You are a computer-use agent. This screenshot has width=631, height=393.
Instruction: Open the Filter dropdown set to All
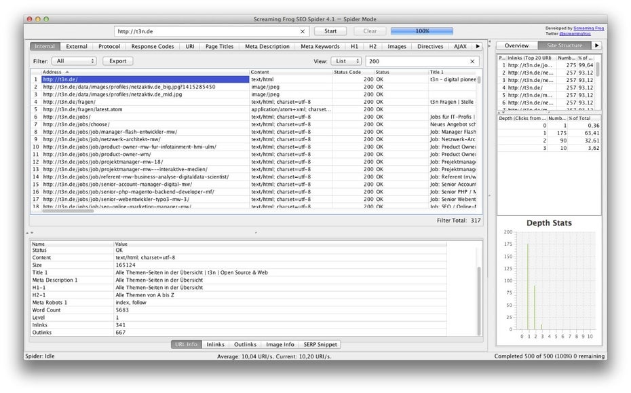click(x=75, y=61)
